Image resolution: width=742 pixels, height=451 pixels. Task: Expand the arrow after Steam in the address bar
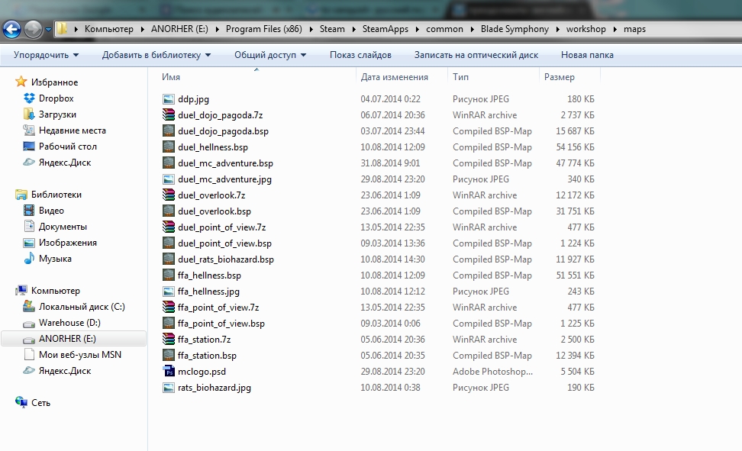point(354,29)
